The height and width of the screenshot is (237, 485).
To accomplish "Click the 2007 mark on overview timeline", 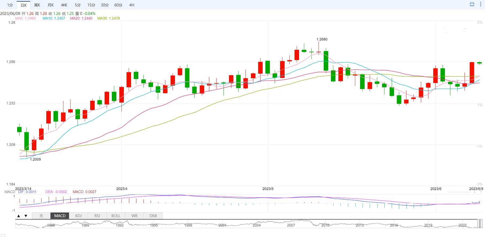I will [x=291, y=225].
